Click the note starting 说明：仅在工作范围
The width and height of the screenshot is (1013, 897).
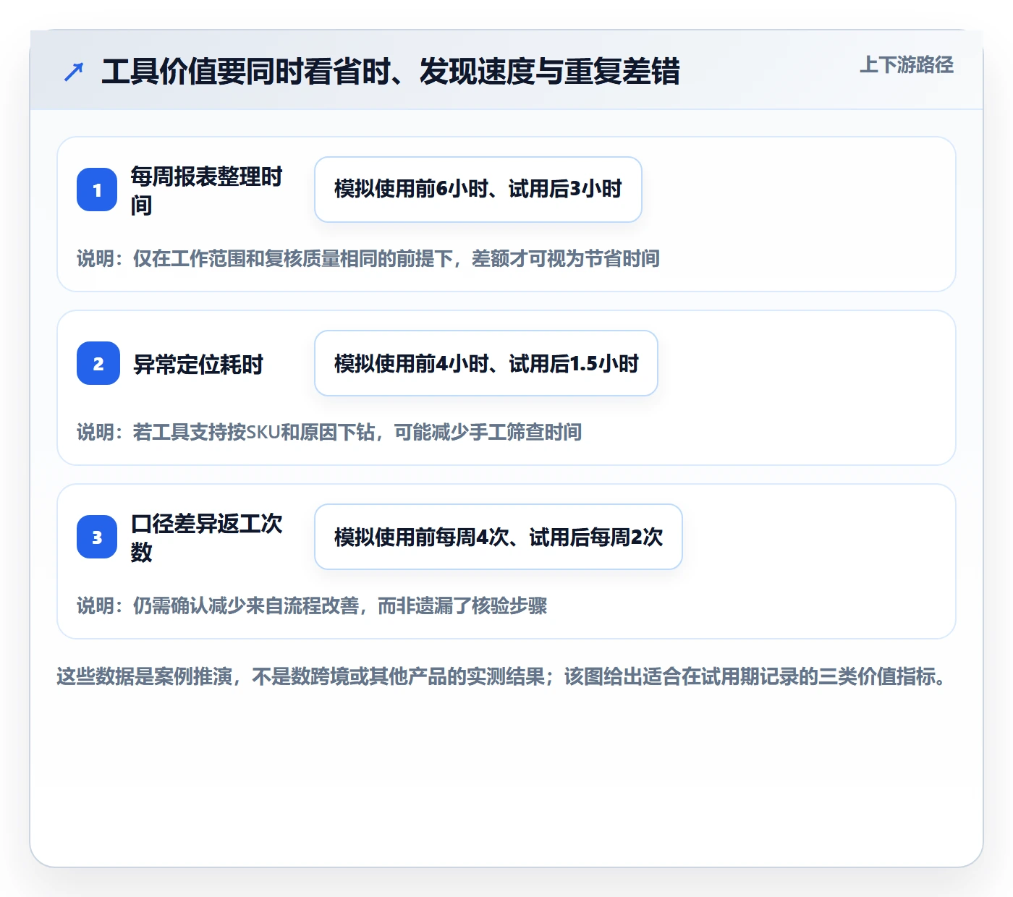pyautogui.click(x=368, y=258)
